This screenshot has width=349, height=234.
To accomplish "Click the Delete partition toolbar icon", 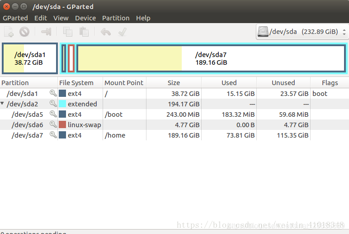I will [x=24, y=32].
